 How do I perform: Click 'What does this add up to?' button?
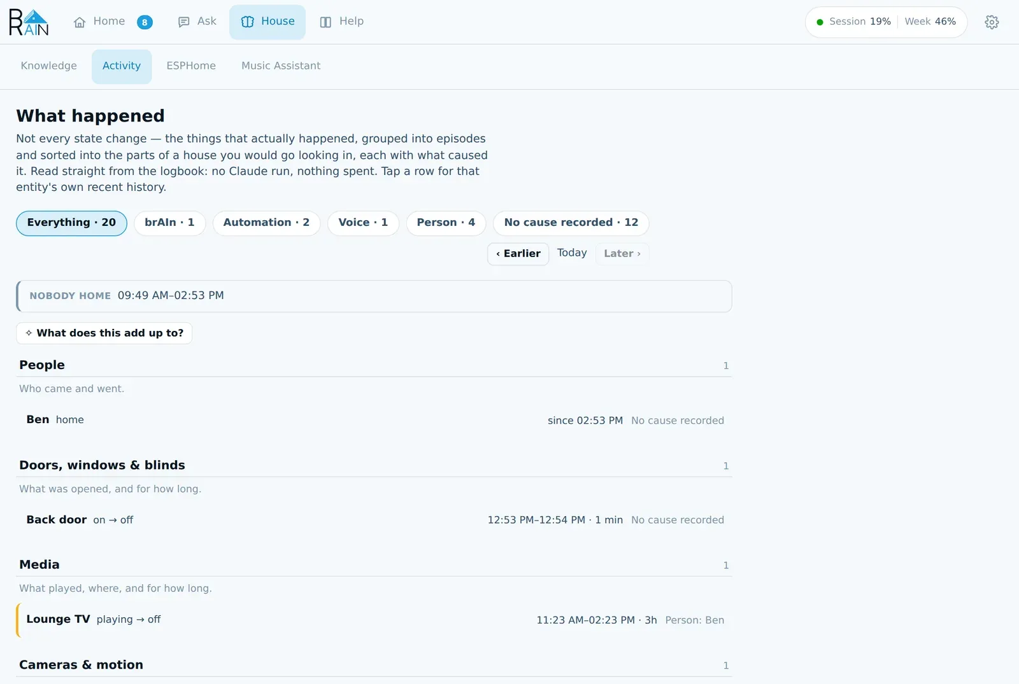104,333
